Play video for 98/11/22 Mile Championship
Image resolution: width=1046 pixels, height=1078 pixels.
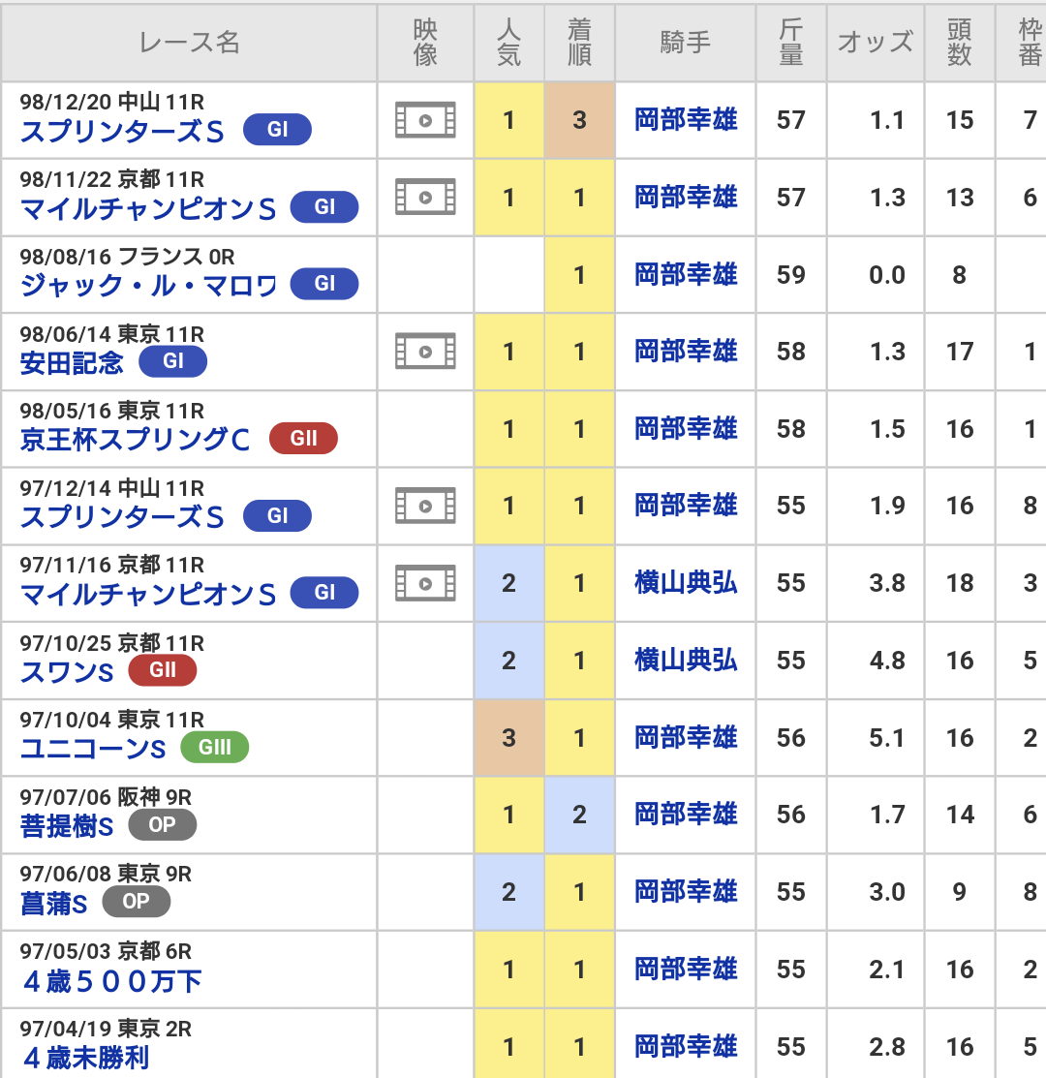click(x=425, y=198)
